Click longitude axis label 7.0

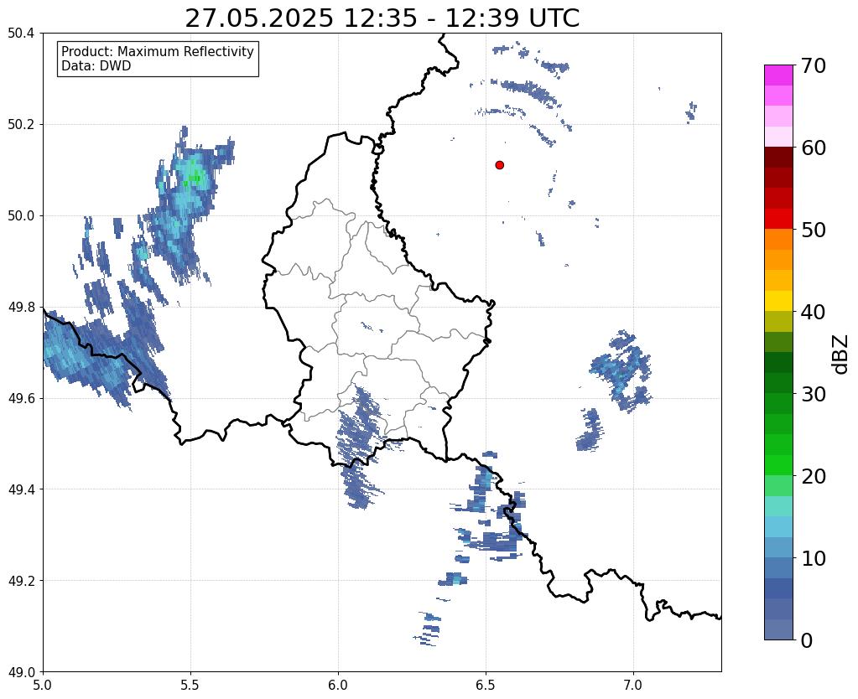pos(634,686)
